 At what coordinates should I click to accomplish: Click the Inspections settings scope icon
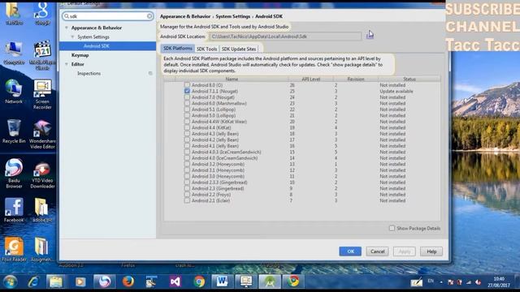click(x=150, y=74)
